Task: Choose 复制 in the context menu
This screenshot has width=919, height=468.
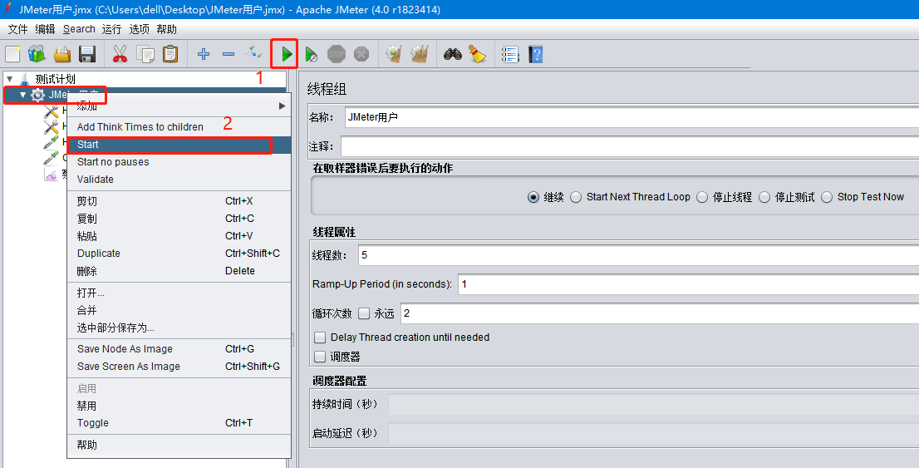Action: pos(179,219)
